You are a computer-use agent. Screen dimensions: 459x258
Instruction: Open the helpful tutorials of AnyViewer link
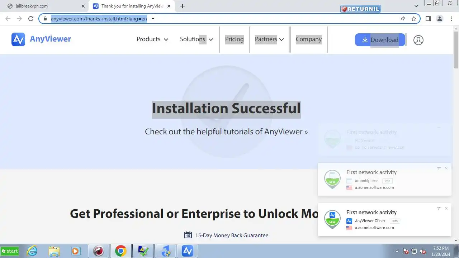click(226, 132)
